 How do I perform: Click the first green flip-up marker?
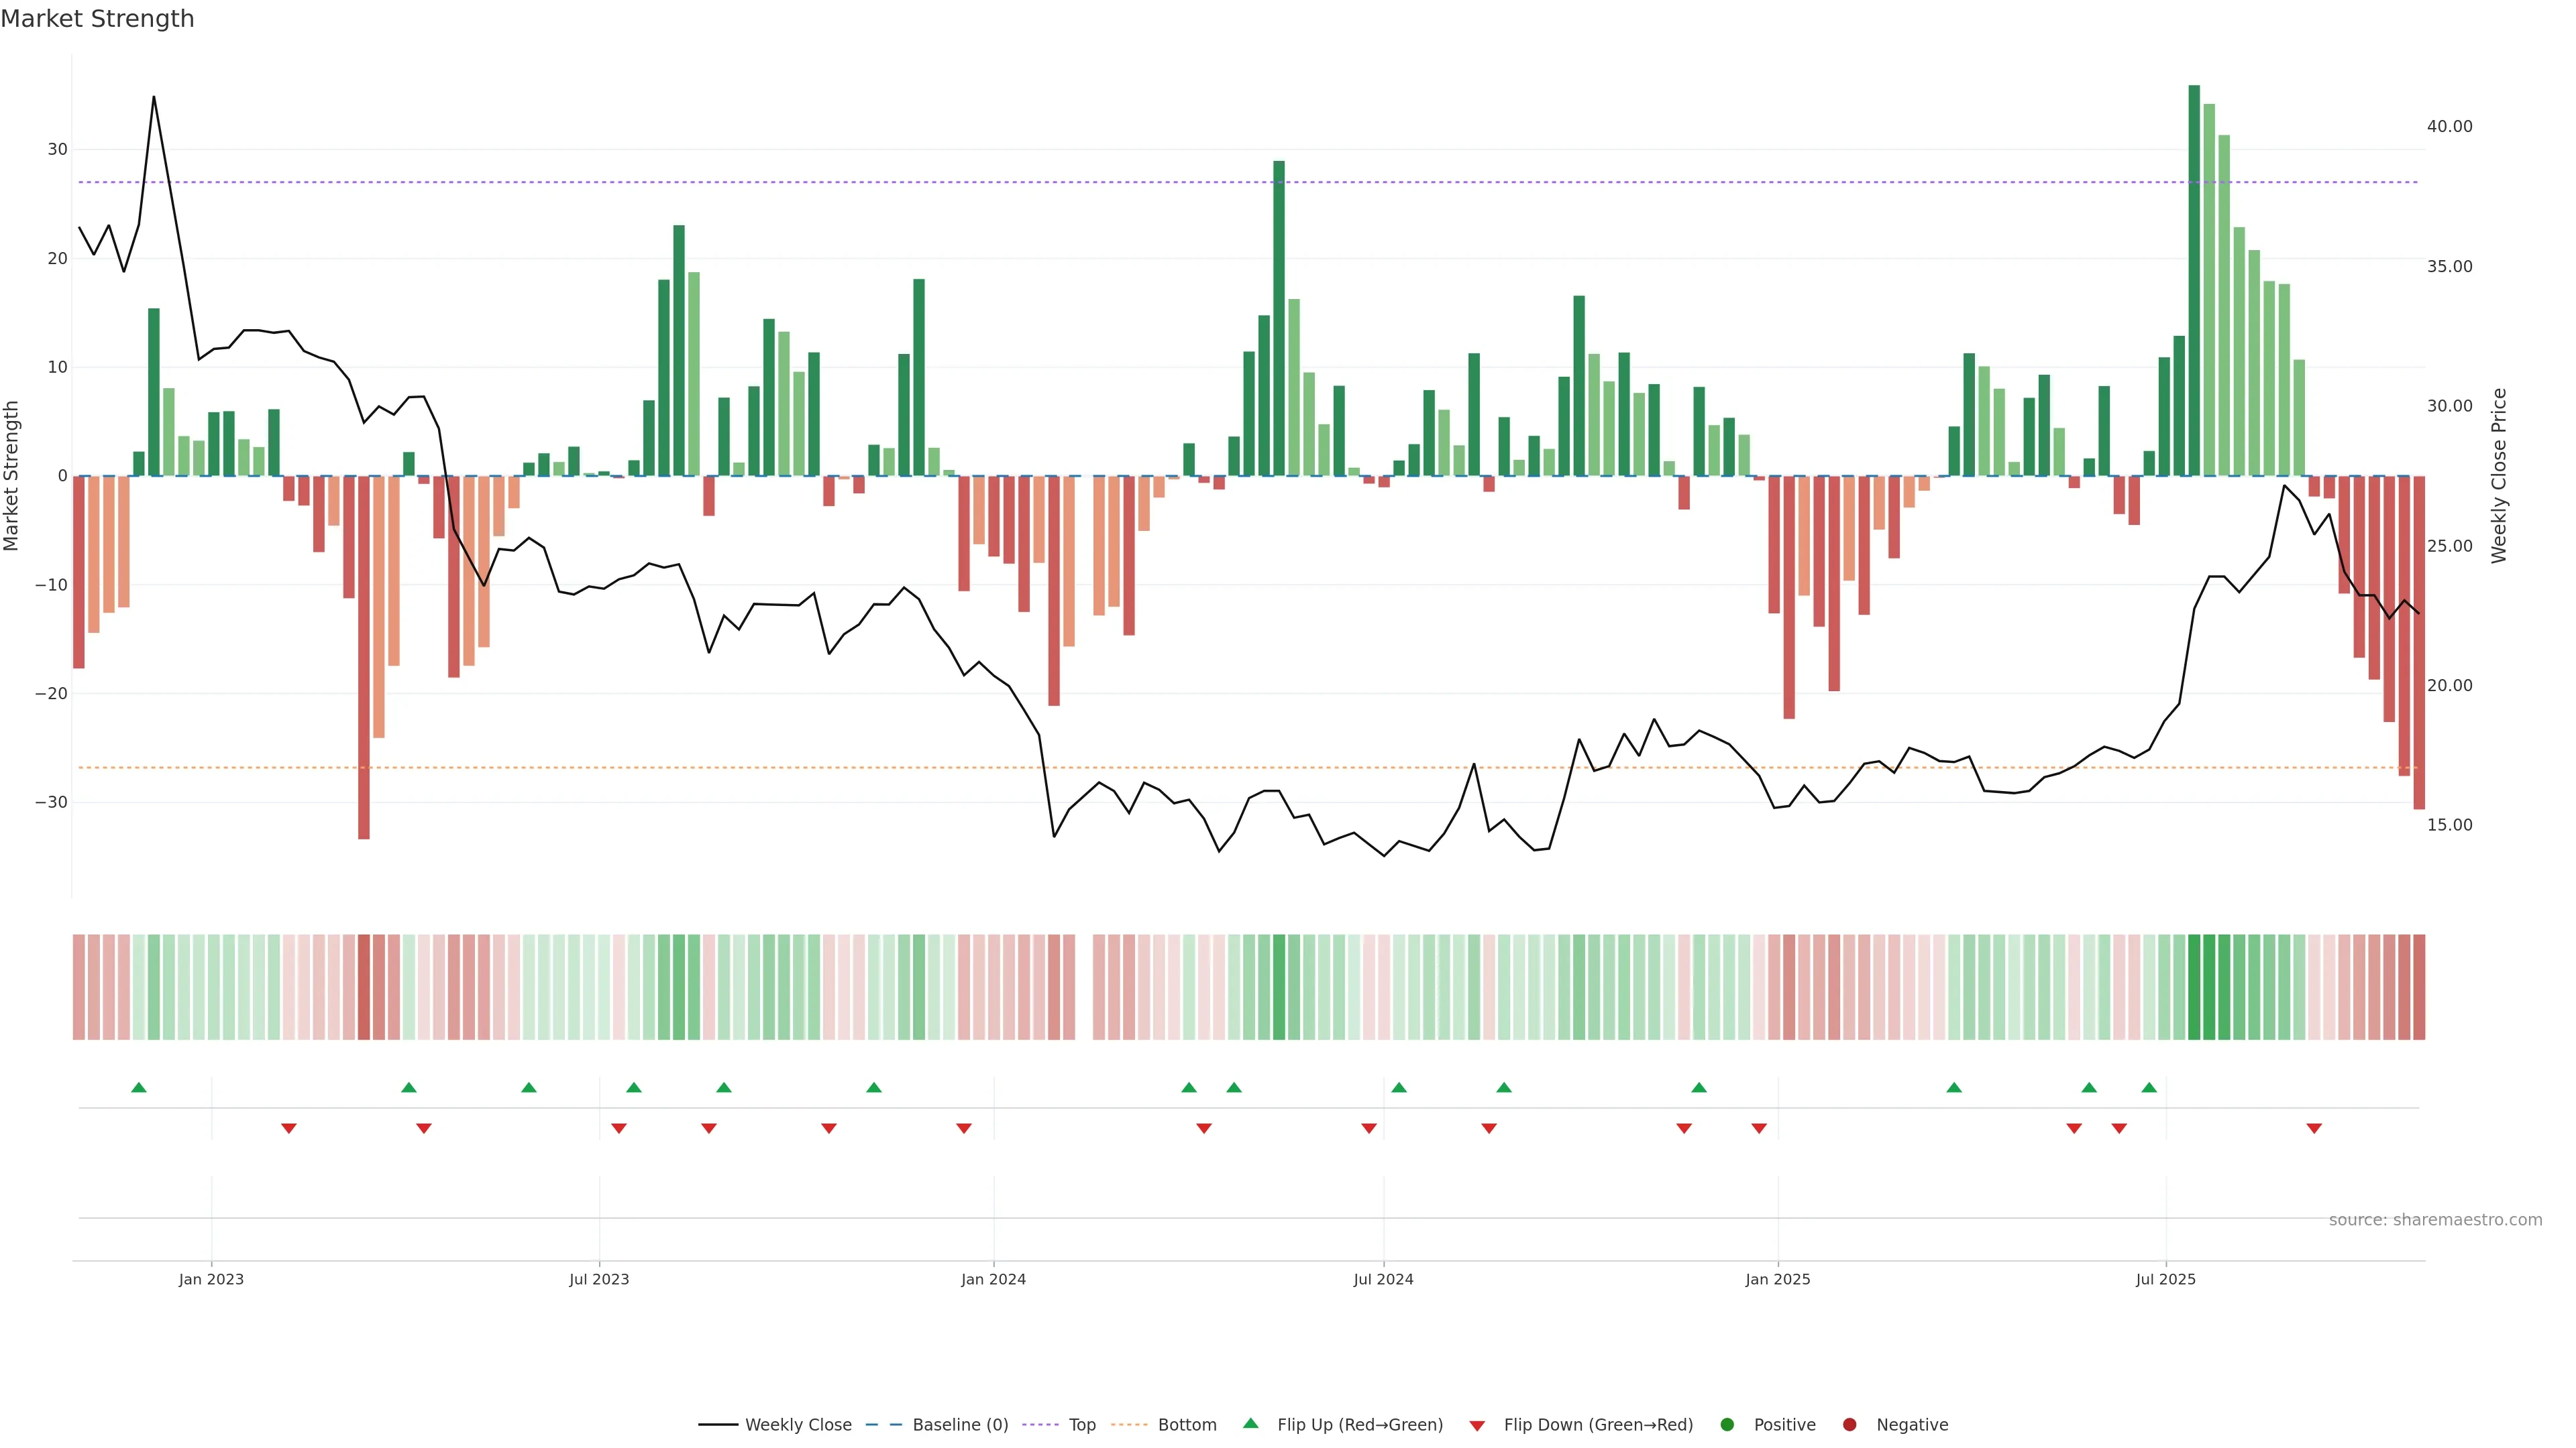point(139,1087)
